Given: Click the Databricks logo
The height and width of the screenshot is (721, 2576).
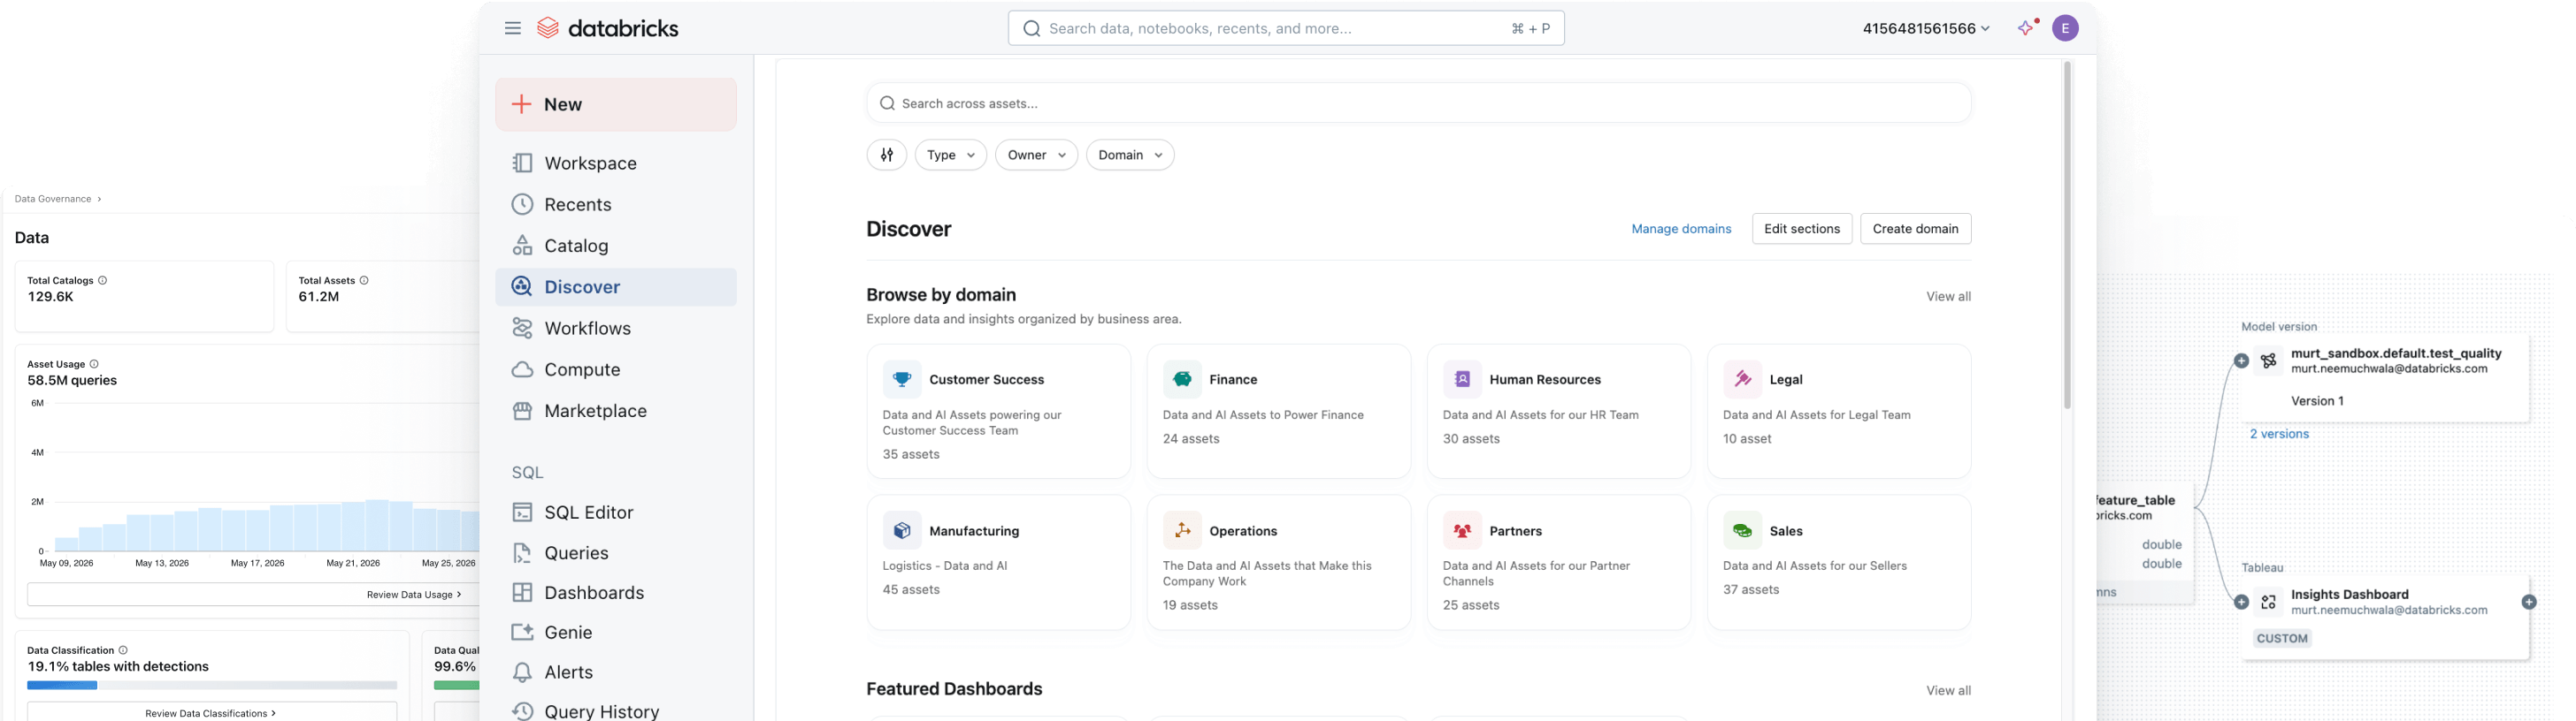Looking at the screenshot, I should click(607, 28).
